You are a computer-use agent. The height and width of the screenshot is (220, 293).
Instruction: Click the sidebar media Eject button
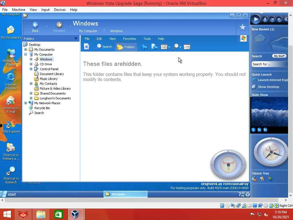pos(265,19)
